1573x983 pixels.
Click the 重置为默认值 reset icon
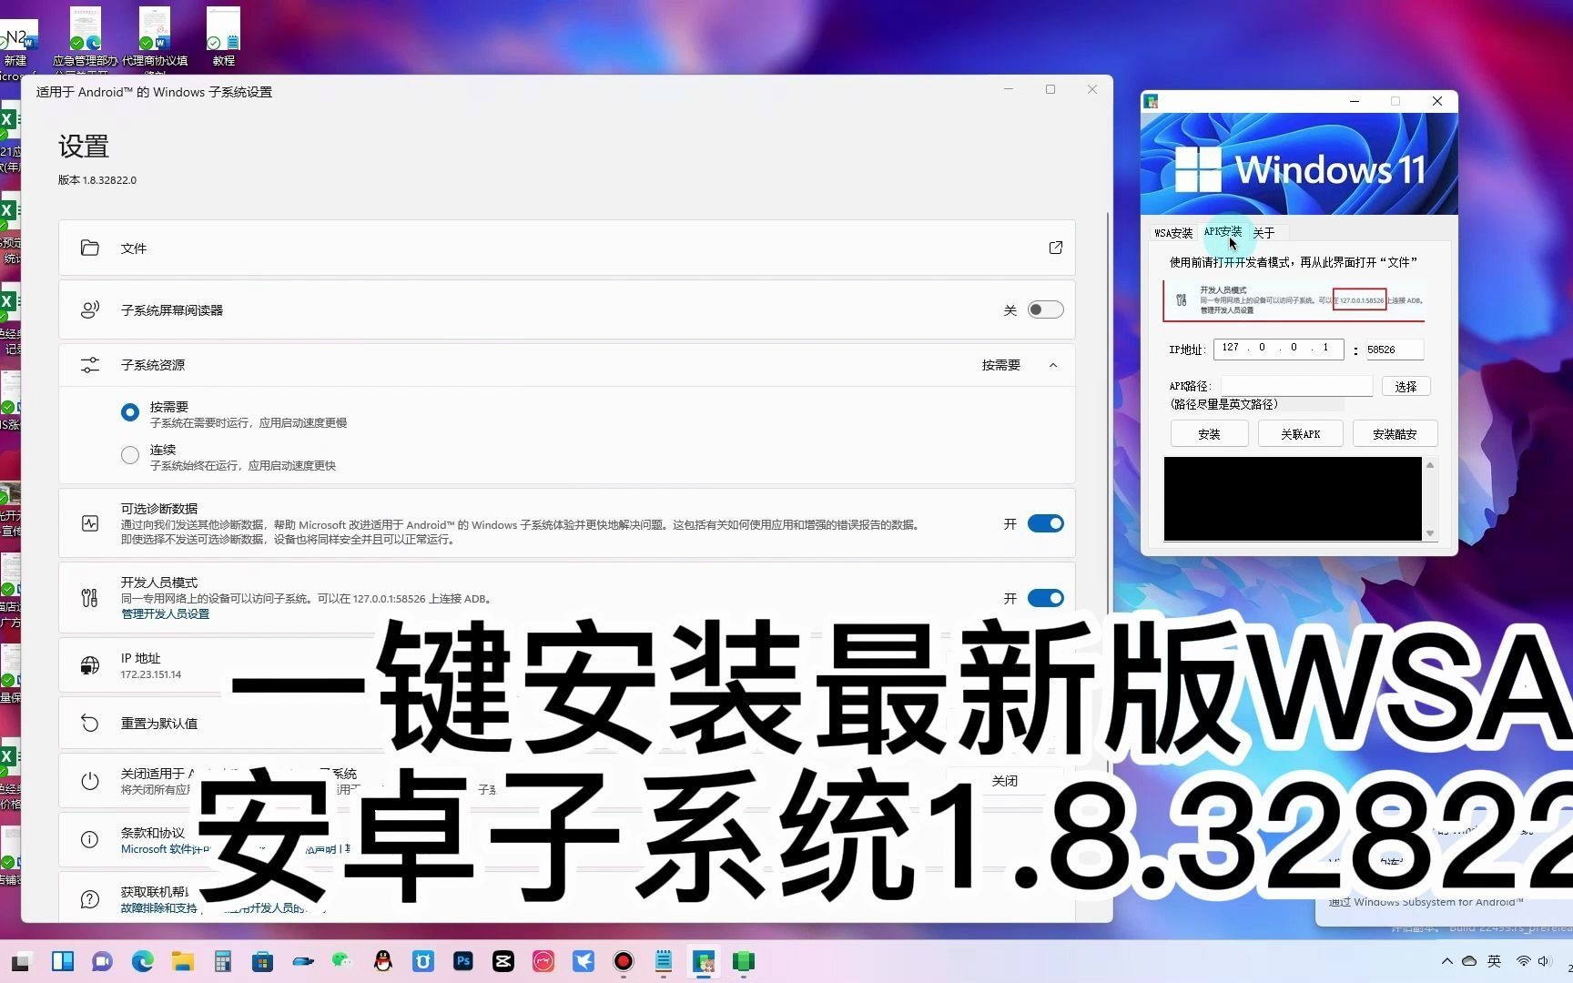[89, 723]
